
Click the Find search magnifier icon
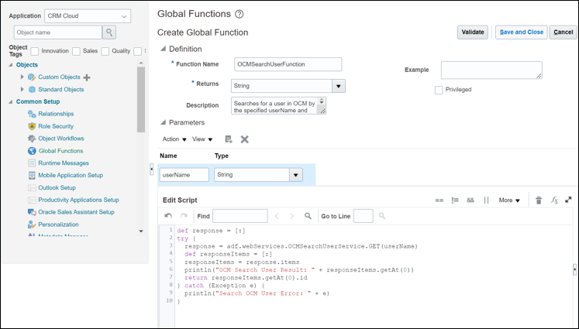tap(308, 216)
